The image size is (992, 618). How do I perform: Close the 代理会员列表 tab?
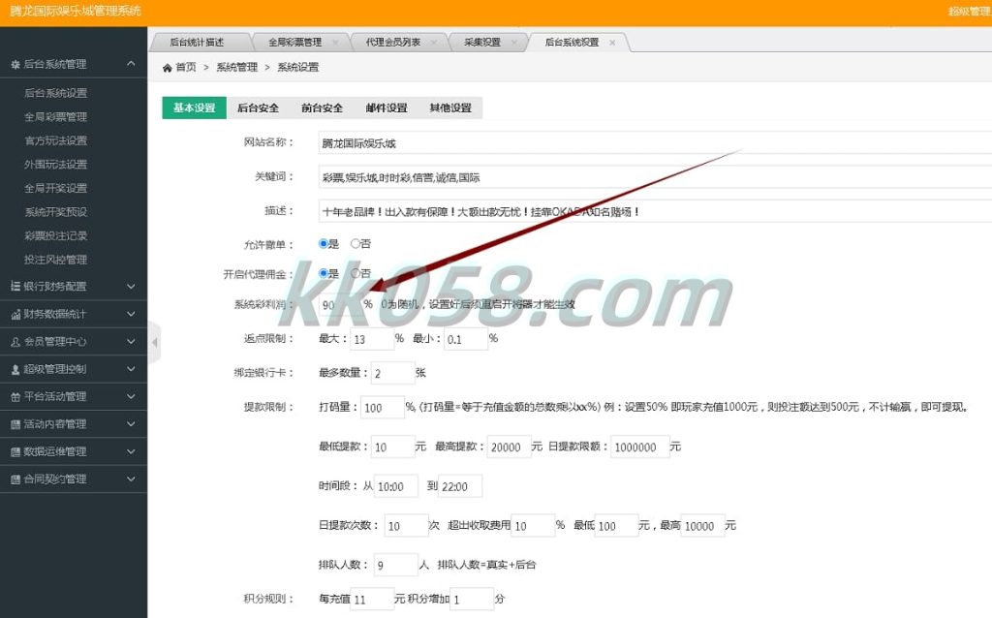434,43
